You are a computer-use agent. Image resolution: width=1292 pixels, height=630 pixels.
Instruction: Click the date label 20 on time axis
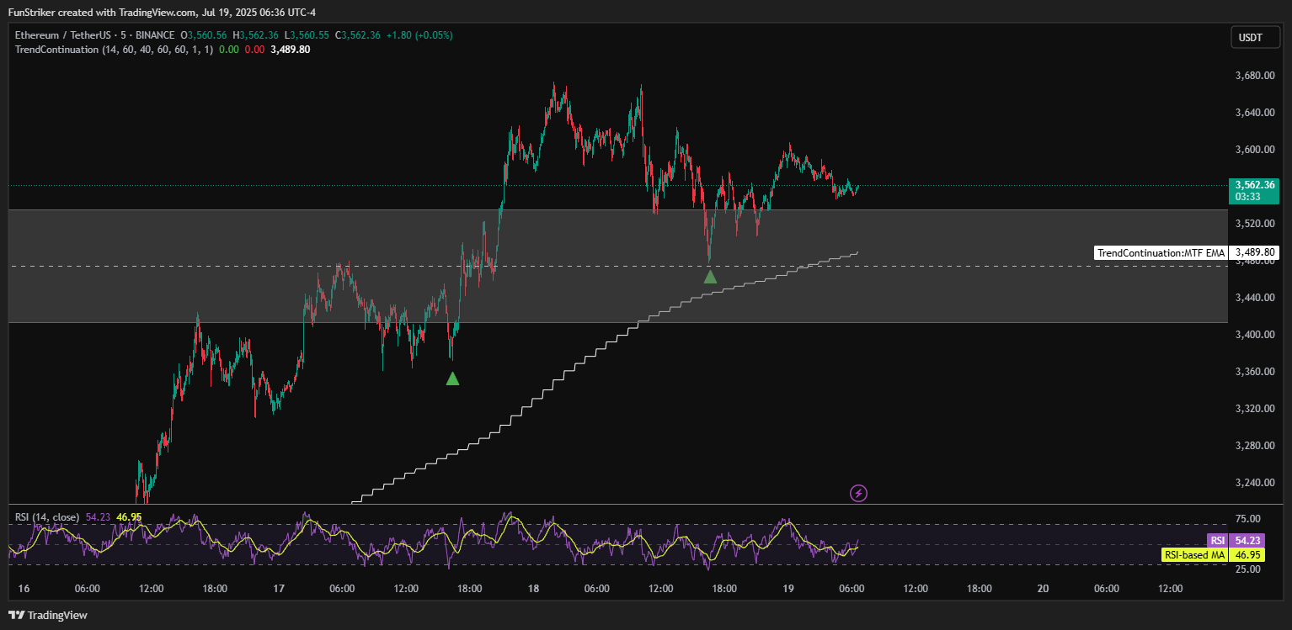coord(1043,589)
